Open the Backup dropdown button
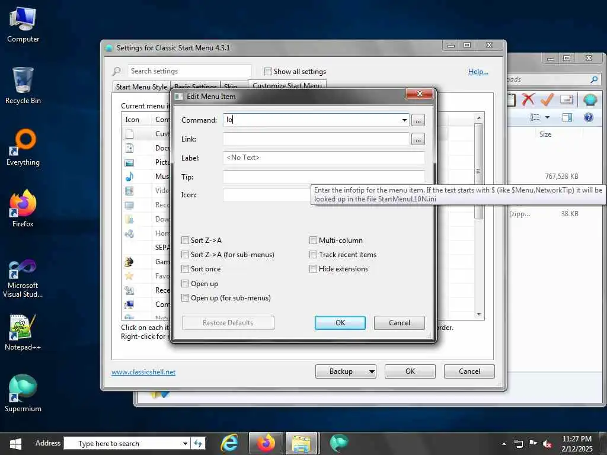The height and width of the screenshot is (455, 607). pos(371,371)
